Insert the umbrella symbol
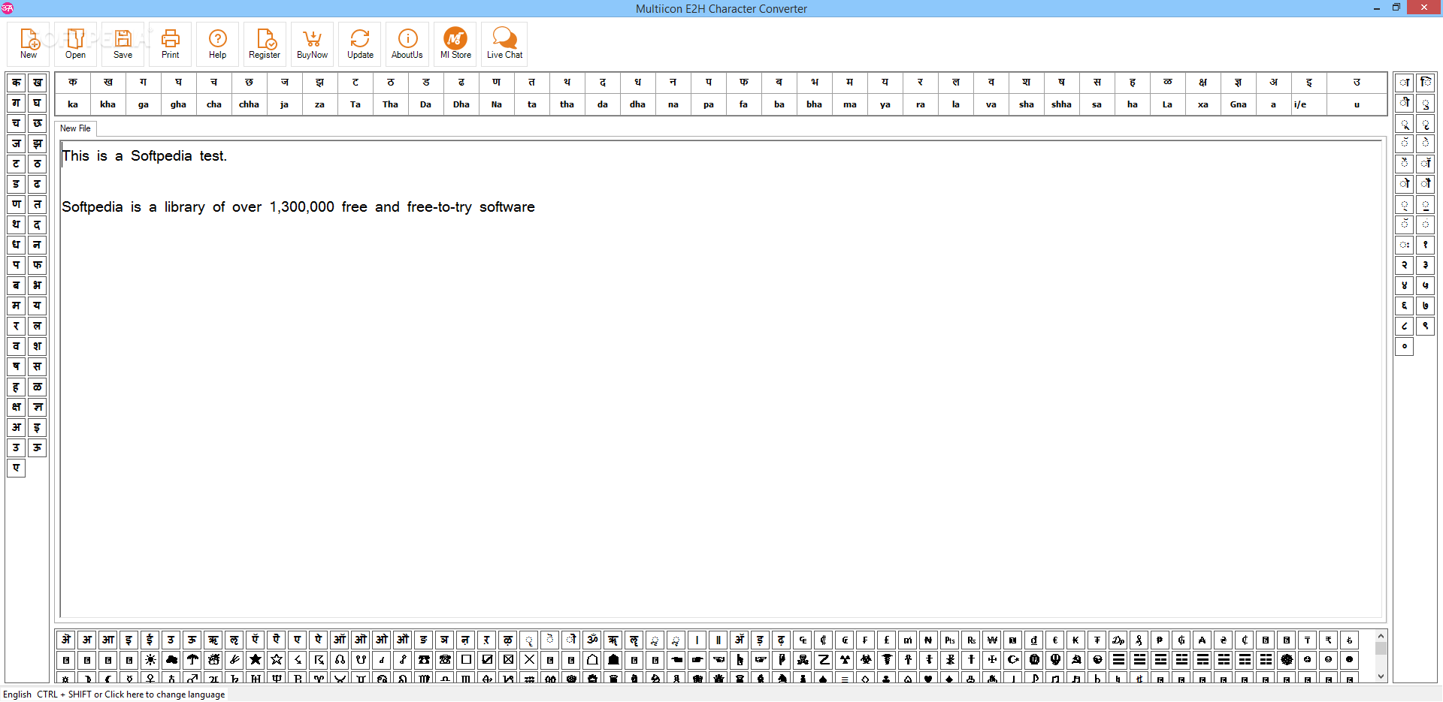This screenshot has width=1443, height=702. coord(192,659)
